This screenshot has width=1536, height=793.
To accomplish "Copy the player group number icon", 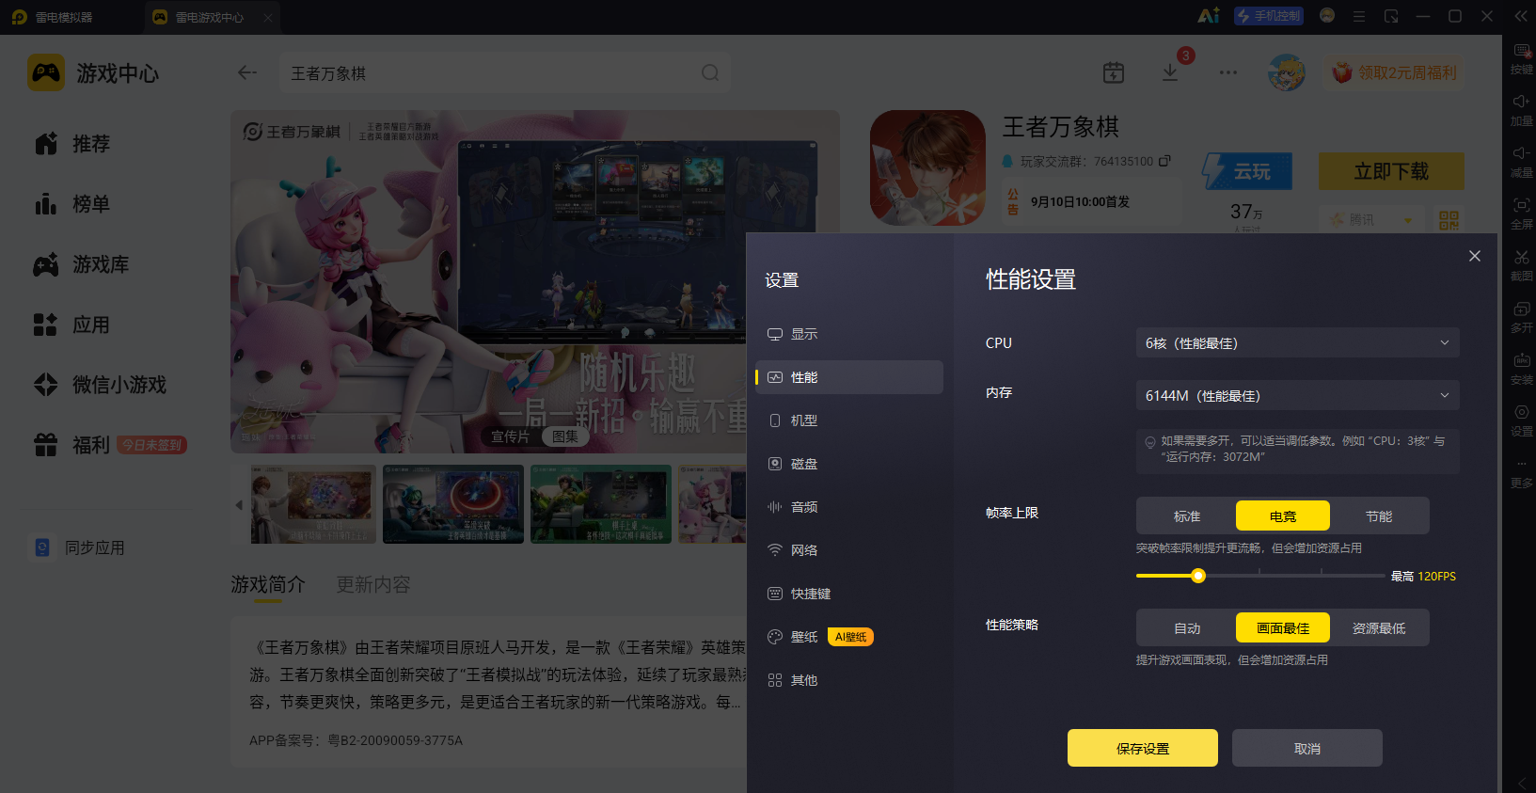I will tap(1164, 161).
